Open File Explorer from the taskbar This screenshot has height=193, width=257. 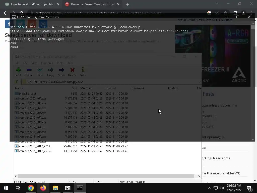point(55,188)
